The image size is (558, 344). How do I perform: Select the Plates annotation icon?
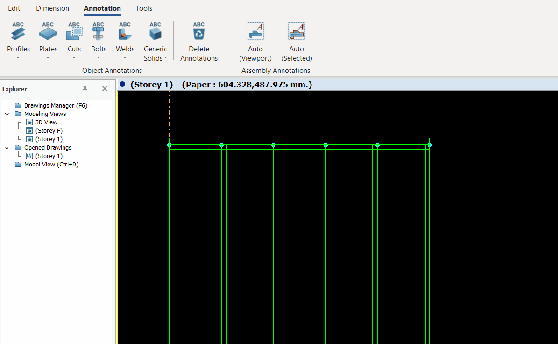(48, 32)
